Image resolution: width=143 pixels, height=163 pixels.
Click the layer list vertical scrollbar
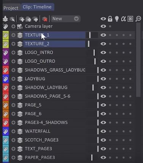[138, 60]
